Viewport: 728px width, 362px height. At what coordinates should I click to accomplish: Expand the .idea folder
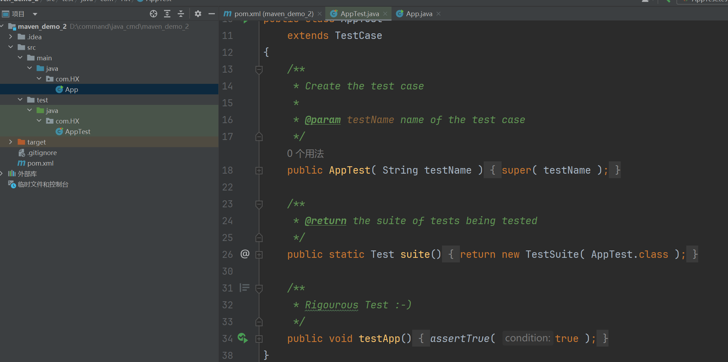pyautogui.click(x=11, y=37)
